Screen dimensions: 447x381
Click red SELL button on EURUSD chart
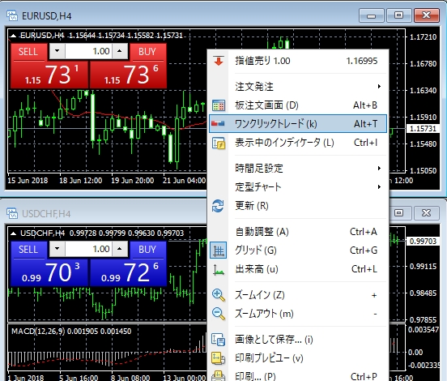[x=28, y=52]
